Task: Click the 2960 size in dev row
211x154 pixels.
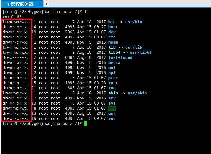Action: pyautogui.click(x=70, y=32)
